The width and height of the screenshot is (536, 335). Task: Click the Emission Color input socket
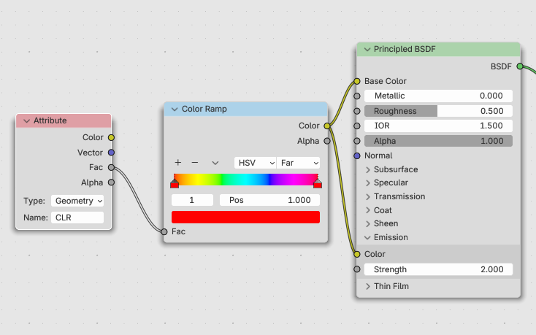point(357,254)
